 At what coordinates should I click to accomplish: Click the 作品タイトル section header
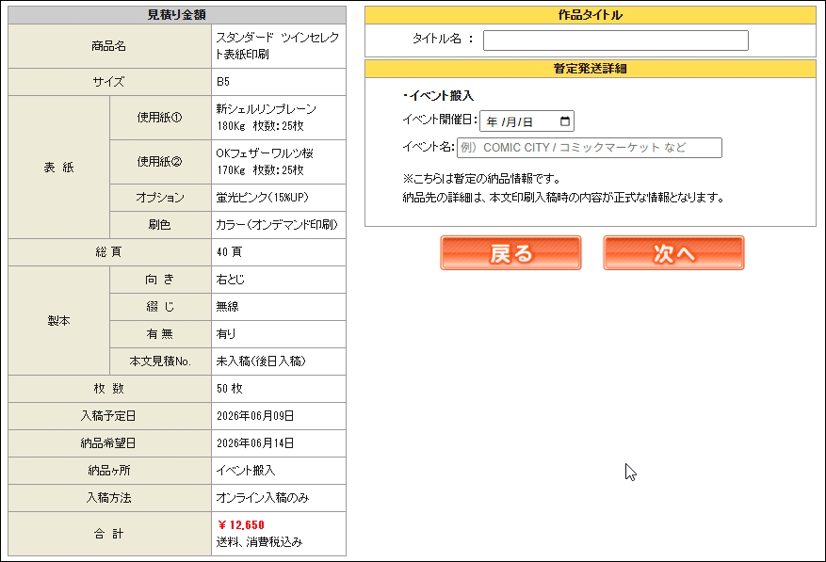[x=590, y=15]
